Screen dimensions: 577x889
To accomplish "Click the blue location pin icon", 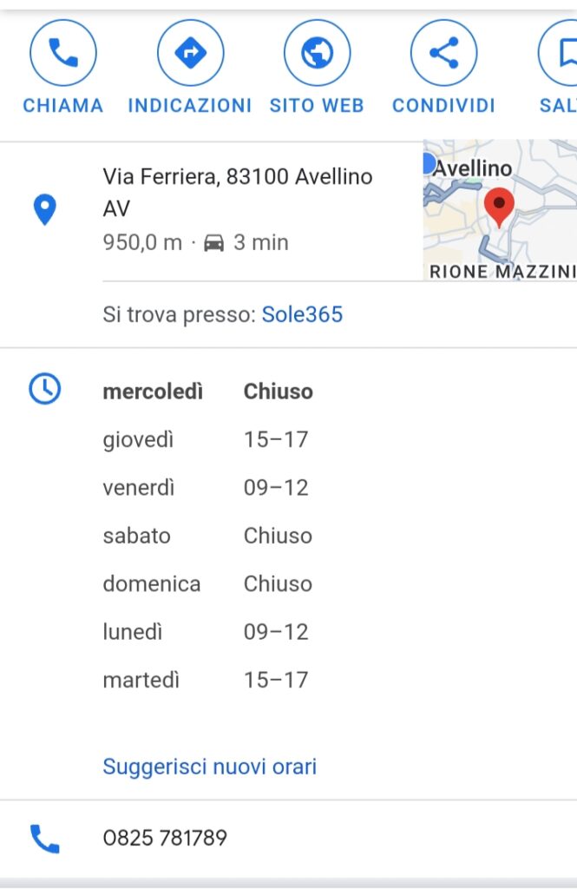I will (x=44, y=210).
